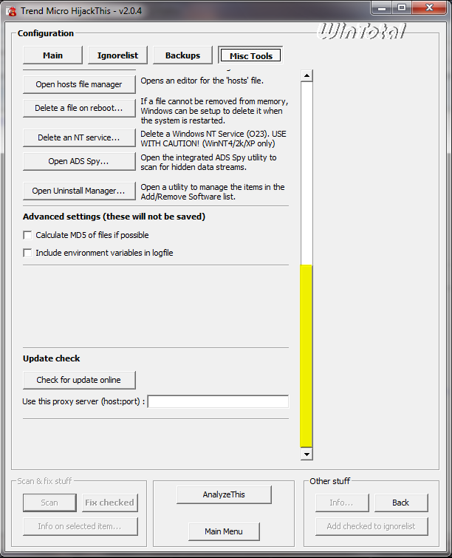Click the Fix checked button
The height and width of the screenshot is (558, 452).
110,503
